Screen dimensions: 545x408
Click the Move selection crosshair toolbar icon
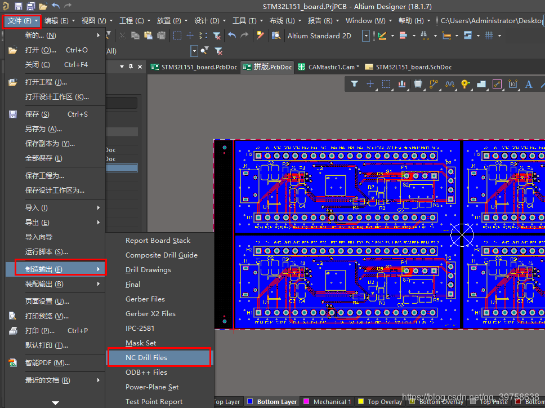[x=190, y=36]
